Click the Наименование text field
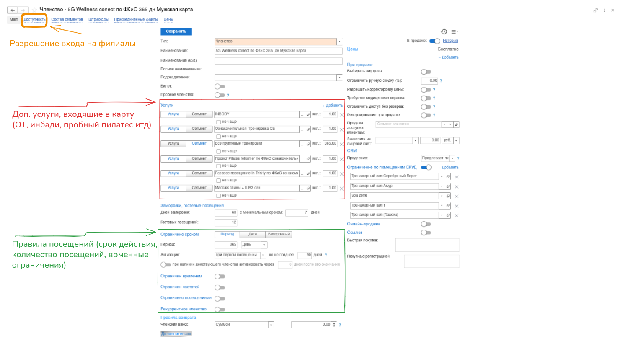The height and width of the screenshot is (344, 618). [x=278, y=51]
